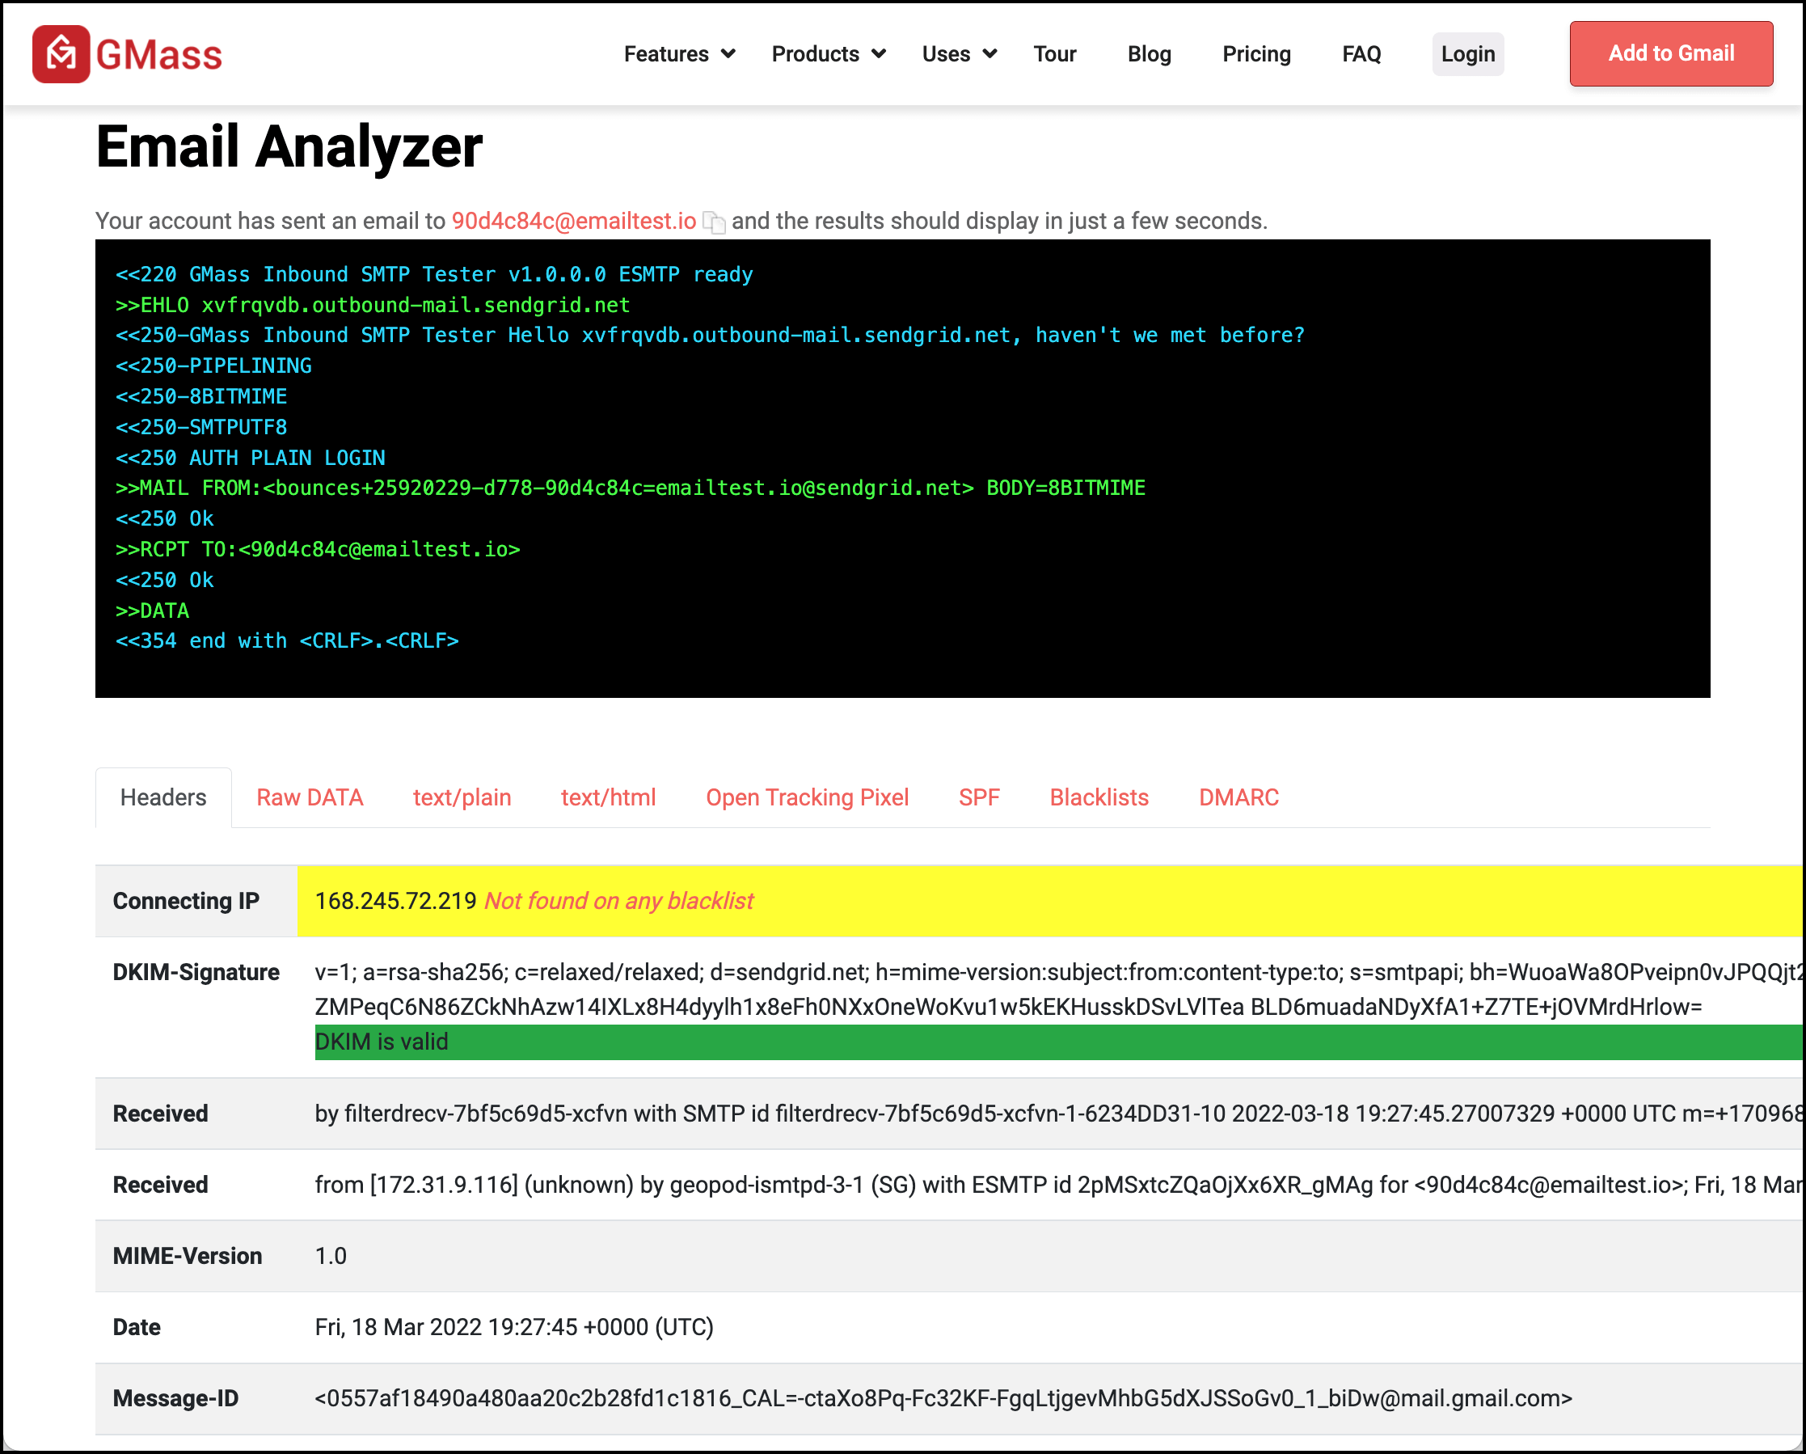1806x1454 pixels.
Task: Click the '<<250-SMTPUTF8' line
Action: coord(201,426)
